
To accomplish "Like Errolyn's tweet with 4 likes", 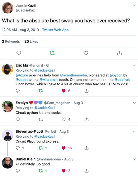I will pyautogui.click(x=64, y=120).
